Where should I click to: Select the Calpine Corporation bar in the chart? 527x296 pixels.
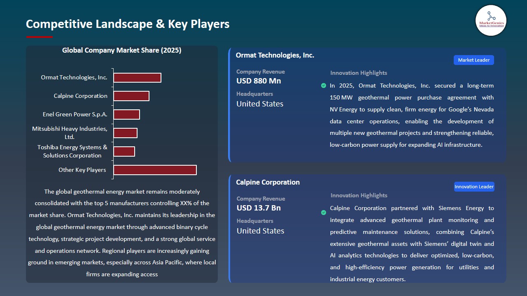[131, 96]
